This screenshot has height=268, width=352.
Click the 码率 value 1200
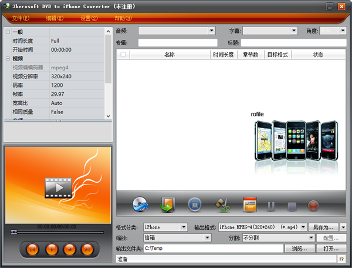(x=77, y=85)
